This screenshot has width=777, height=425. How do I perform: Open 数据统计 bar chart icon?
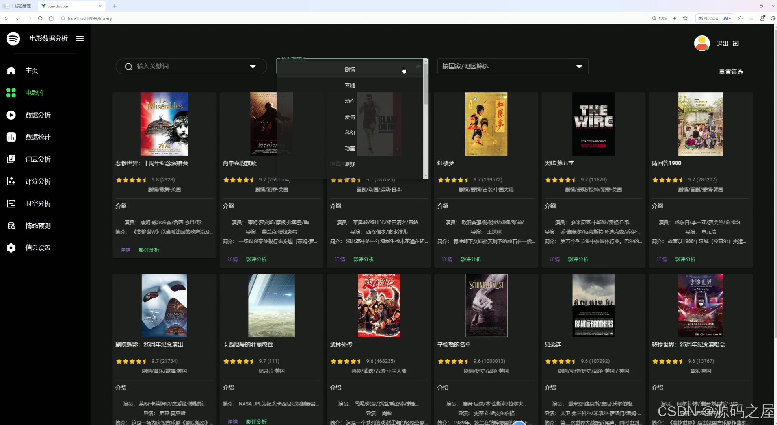point(11,137)
